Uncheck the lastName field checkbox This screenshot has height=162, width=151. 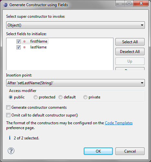point(18,47)
